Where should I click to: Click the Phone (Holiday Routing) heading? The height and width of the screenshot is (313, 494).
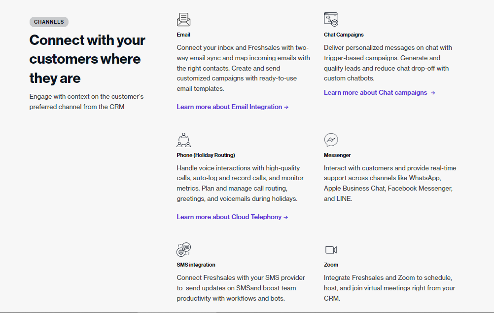[x=206, y=155]
